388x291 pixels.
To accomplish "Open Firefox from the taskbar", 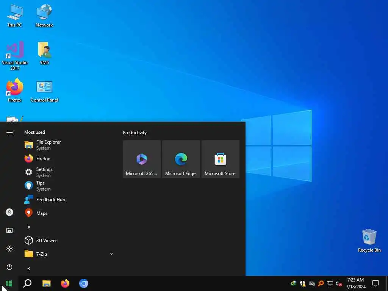I will pyautogui.click(x=65, y=283).
